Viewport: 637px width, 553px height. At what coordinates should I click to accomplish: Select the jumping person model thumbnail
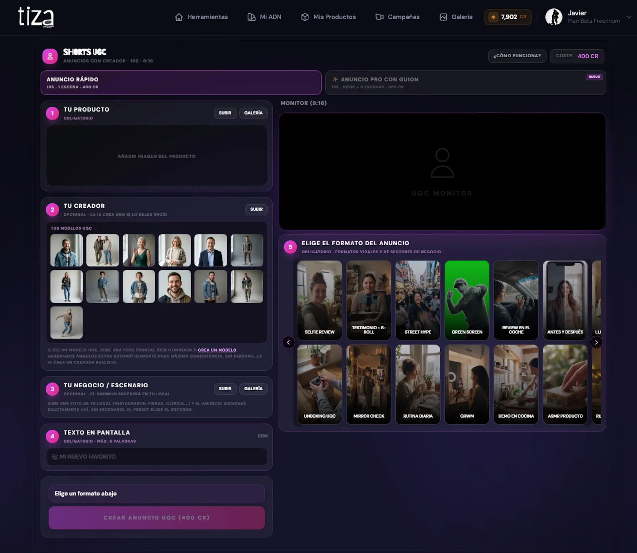[x=66, y=322]
